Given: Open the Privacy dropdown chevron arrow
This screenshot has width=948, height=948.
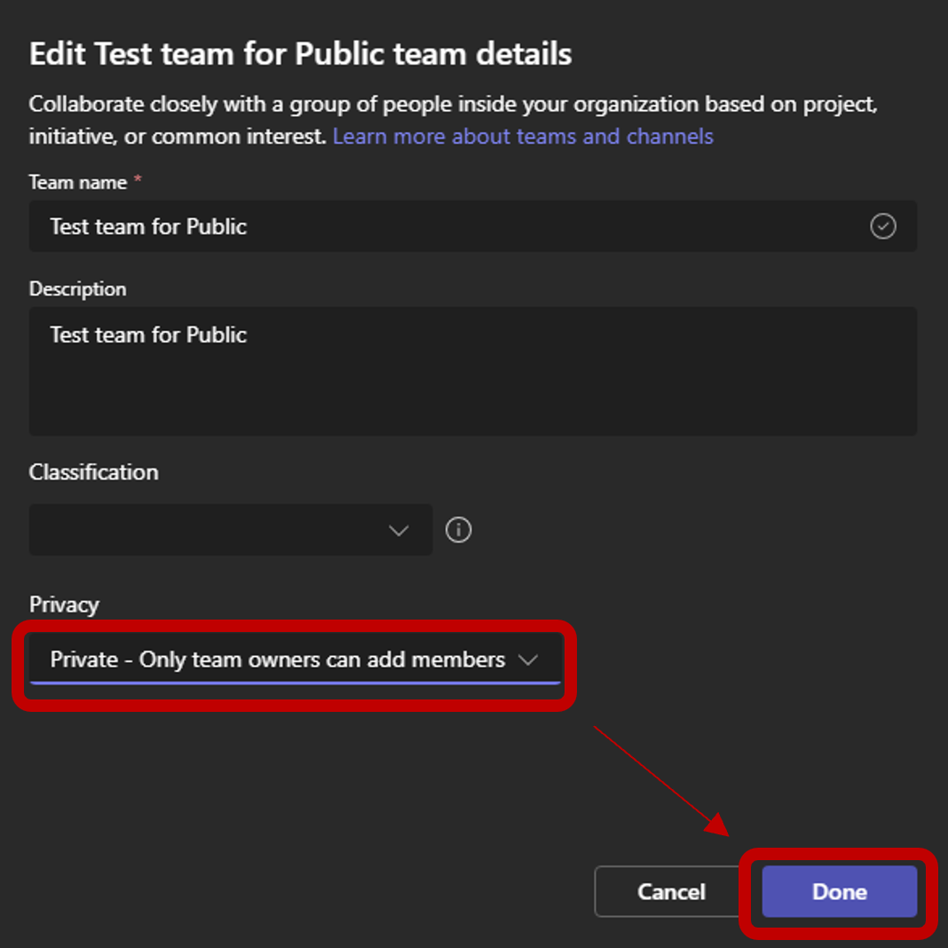Looking at the screenshot, I should pyautogui.click(x=528, y=660).
